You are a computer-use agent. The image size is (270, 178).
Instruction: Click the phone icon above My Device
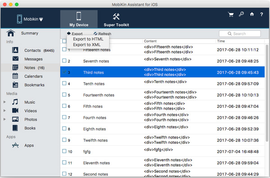pos(79,16)
